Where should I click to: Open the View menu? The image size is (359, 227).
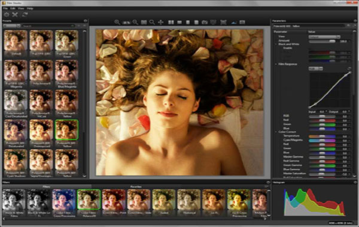point(21,8)
